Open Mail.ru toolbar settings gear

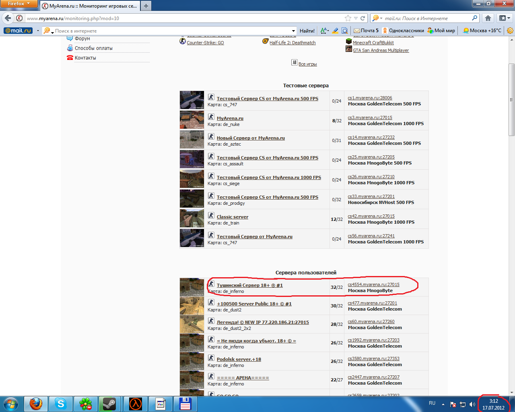point(510,31)
